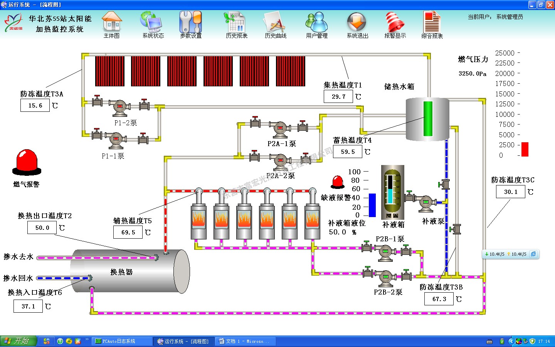The height and width of the screenshot is (347, 555).
Task: Show the 历史曲线 history curve
Action: point(275,23)
